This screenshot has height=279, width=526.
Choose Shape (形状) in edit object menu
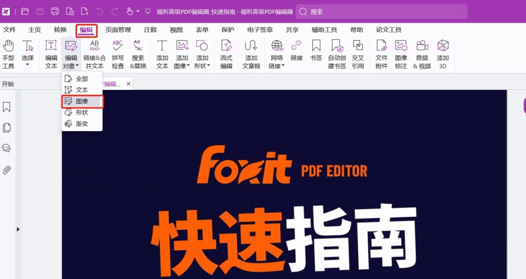(x=82, y=113)
